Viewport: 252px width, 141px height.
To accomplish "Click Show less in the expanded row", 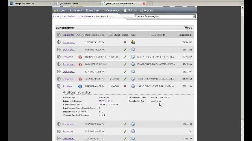I will [68, 86].
